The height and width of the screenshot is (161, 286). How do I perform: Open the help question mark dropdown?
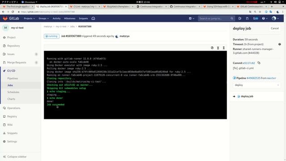coord(265,18)
